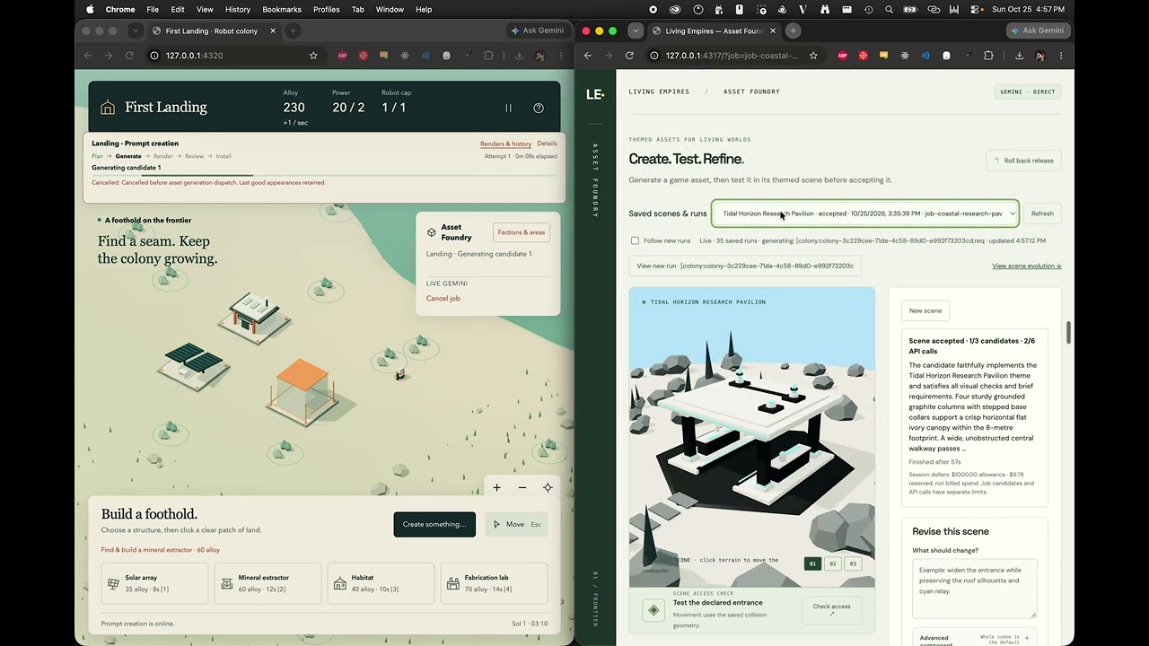Switch to the First Landing Robot colony tab
Viewport: 1149px width, 646px height.
coord(214,31)
